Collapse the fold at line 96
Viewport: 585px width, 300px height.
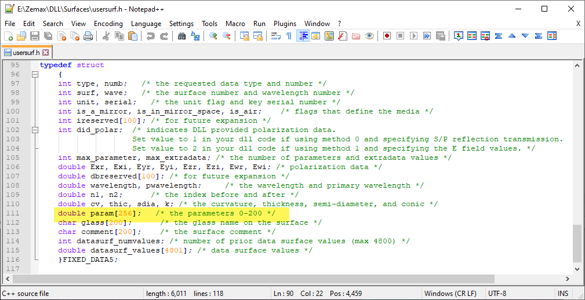point(35,74)
